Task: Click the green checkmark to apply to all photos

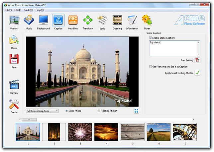Action: click(x=197, y=73)
